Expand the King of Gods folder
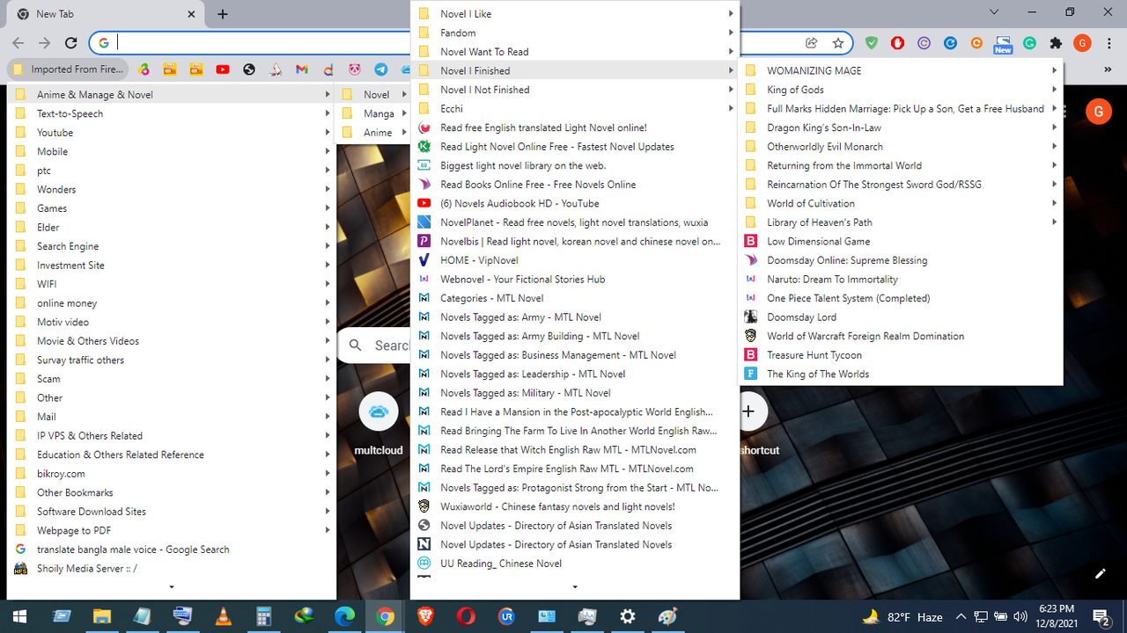Image resolution: width=1127 pixels, height=633 pixels. click(901, 90)
